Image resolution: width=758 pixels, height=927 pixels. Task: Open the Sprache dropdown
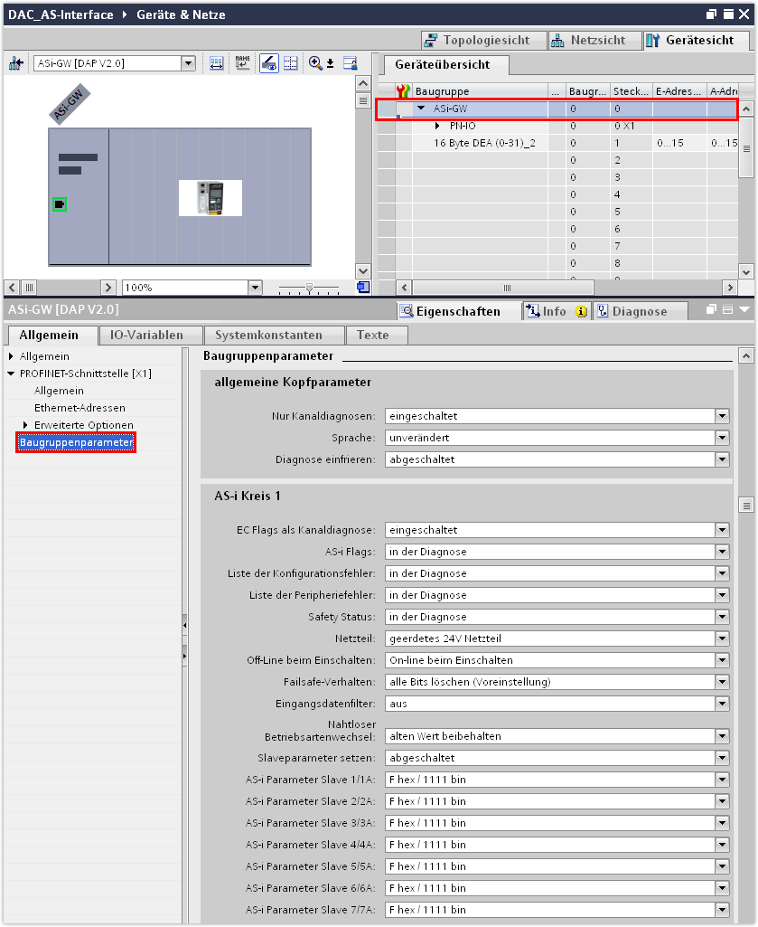721,438
